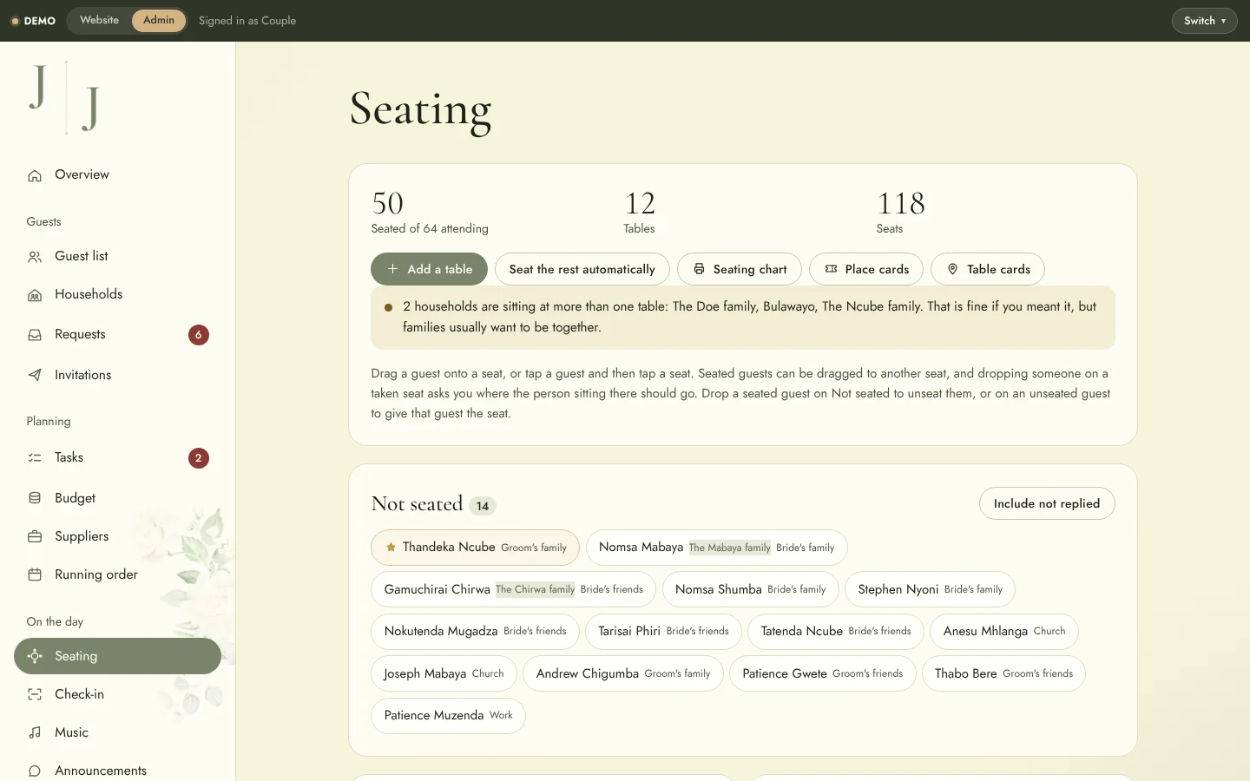Click the plus icon on Add a table
Screen dimensions: 1250x781
point(392,269)
